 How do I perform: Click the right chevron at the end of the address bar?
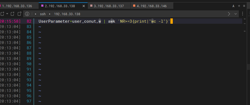coord(229,14)
